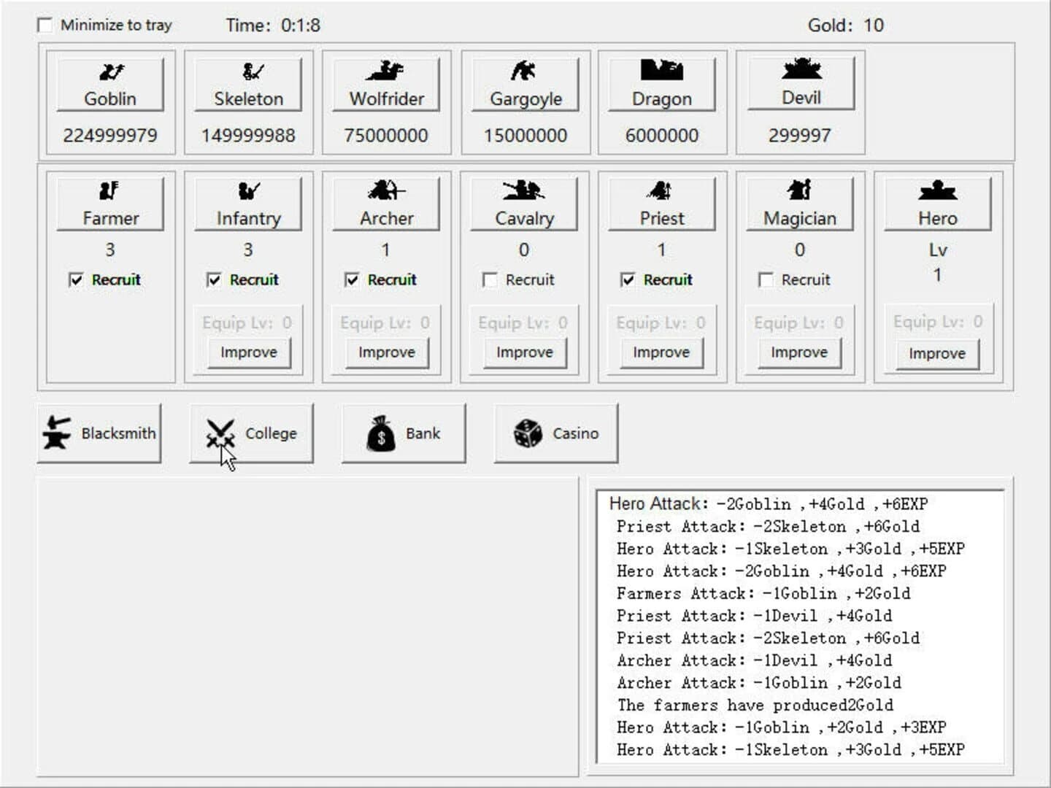Viewport: 1051px width, 788px height.
Task: Click inside the battle log panel
Action: 803,627
